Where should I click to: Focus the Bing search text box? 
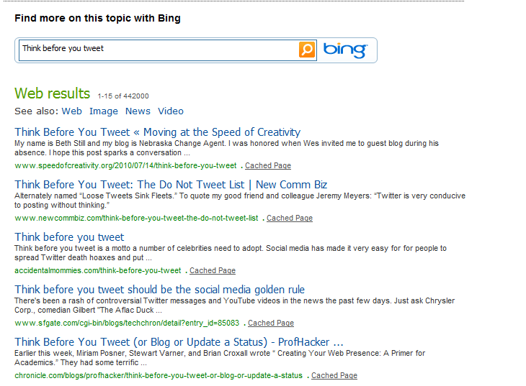click(x=159, y=50)
